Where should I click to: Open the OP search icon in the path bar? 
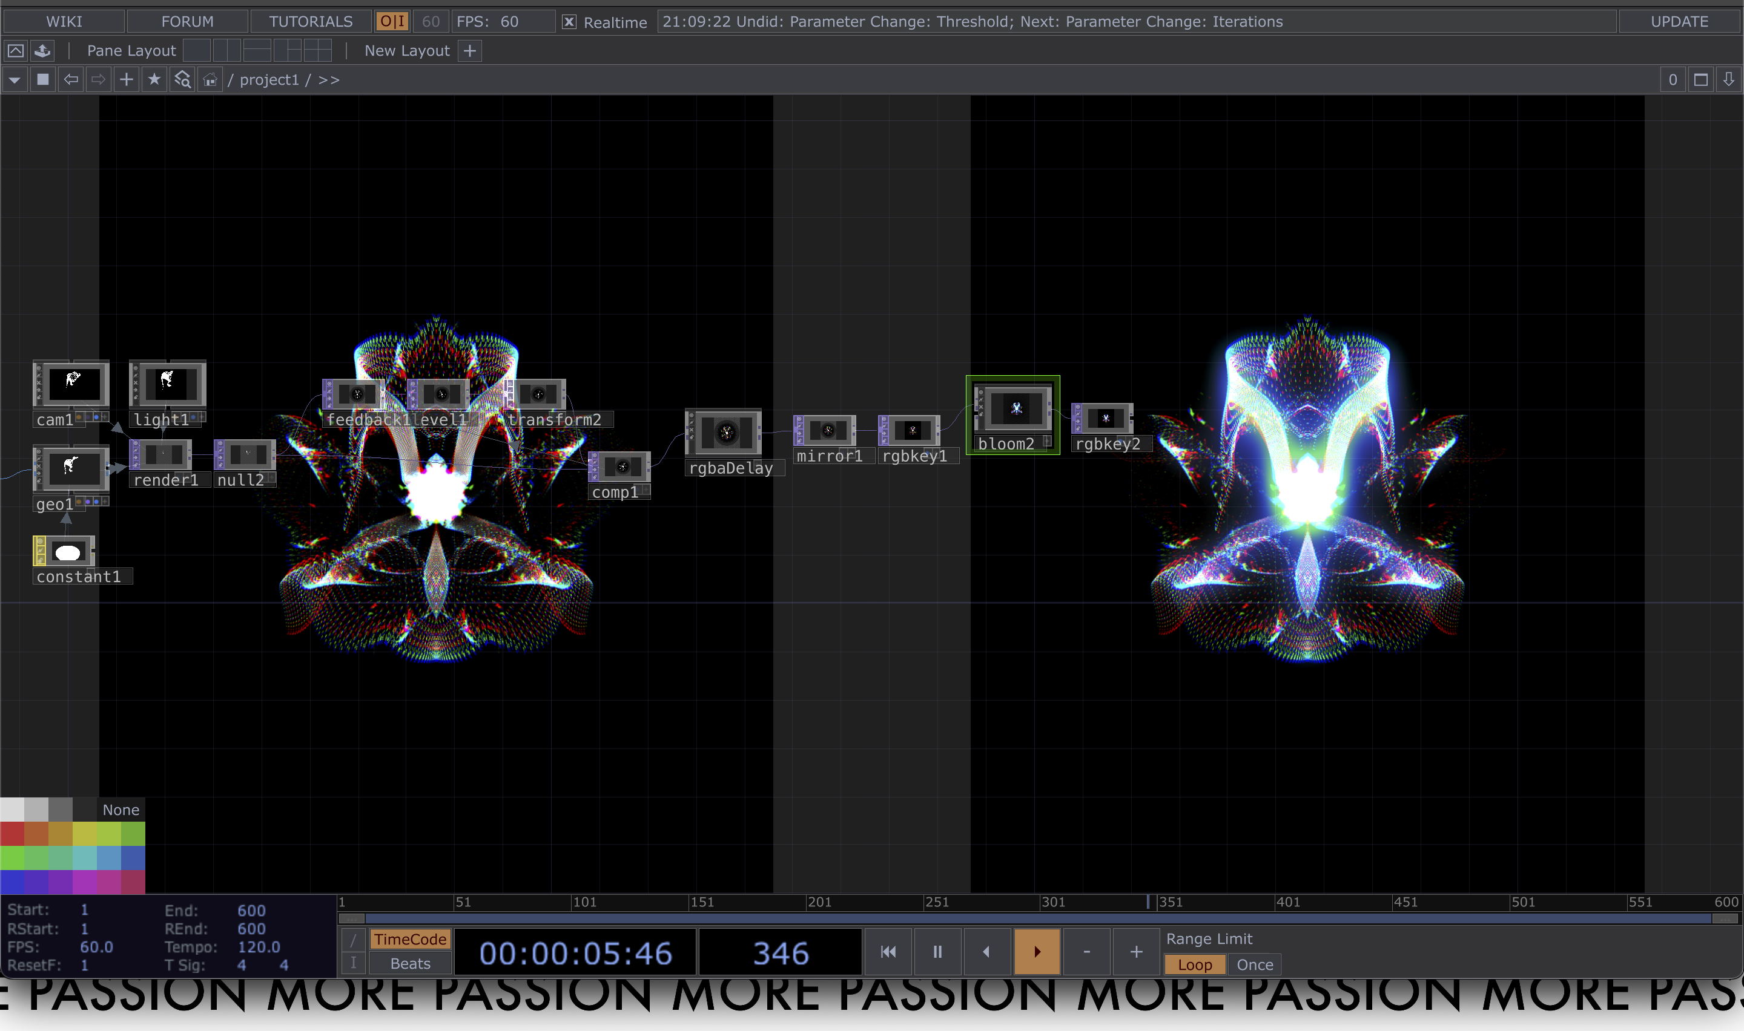tap(182, 79)
